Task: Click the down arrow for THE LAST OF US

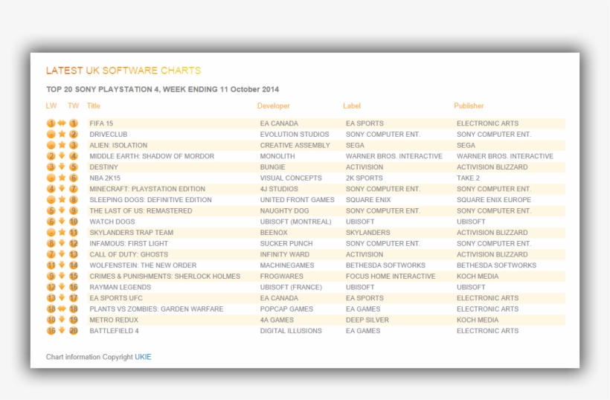Action: coord(62,210)
